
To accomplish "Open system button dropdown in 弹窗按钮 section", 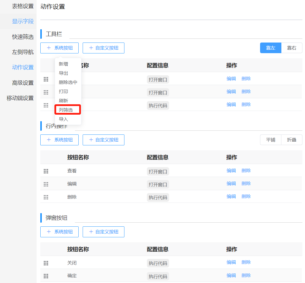I will [x=59, y=232].
